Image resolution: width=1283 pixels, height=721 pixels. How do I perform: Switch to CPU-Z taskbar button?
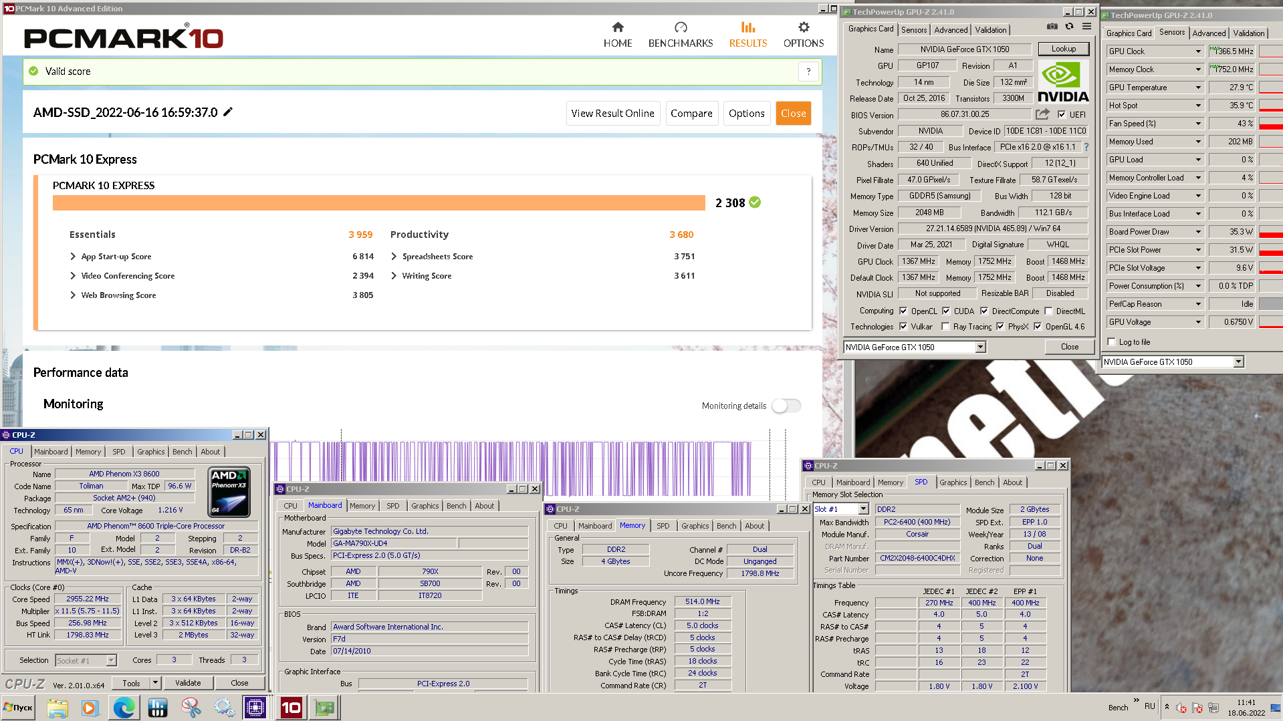(x=255, y=708)
